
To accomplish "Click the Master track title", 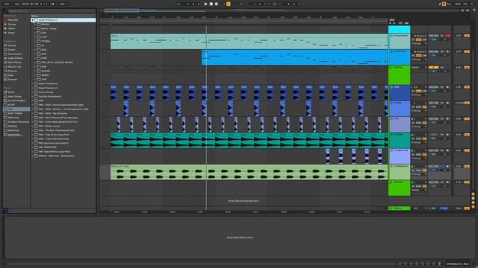I will (400, 208).
